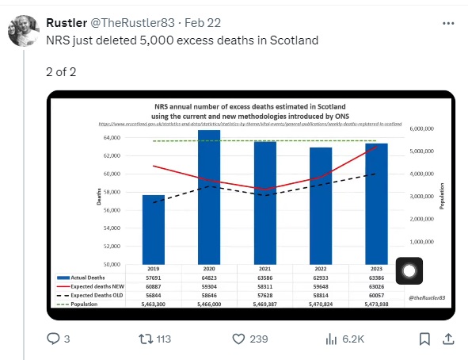Click the Rustler display name
468x360 pixels.
tap(67, 23)
